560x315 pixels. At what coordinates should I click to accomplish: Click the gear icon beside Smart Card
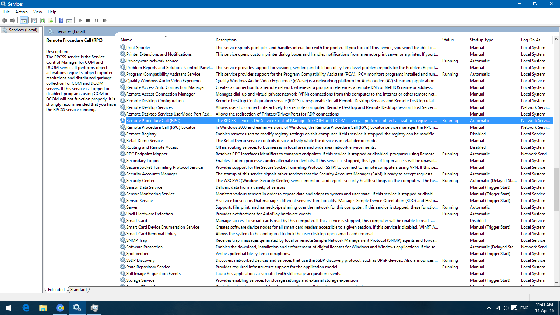[123, 220]
